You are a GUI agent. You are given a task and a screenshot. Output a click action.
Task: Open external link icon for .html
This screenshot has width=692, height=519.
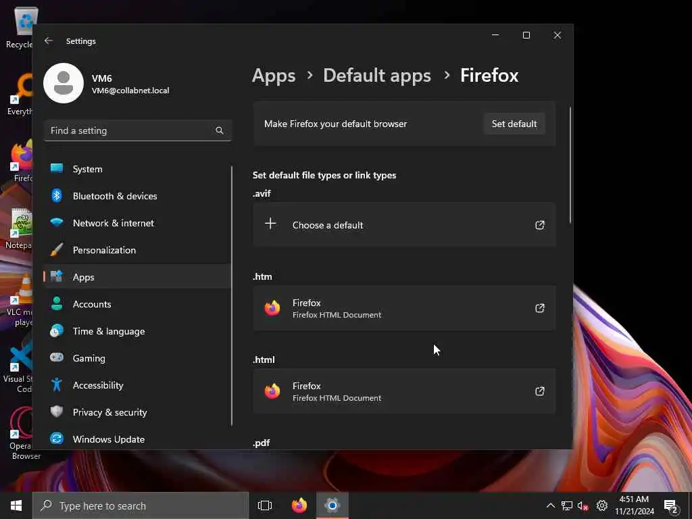(540, 391)
